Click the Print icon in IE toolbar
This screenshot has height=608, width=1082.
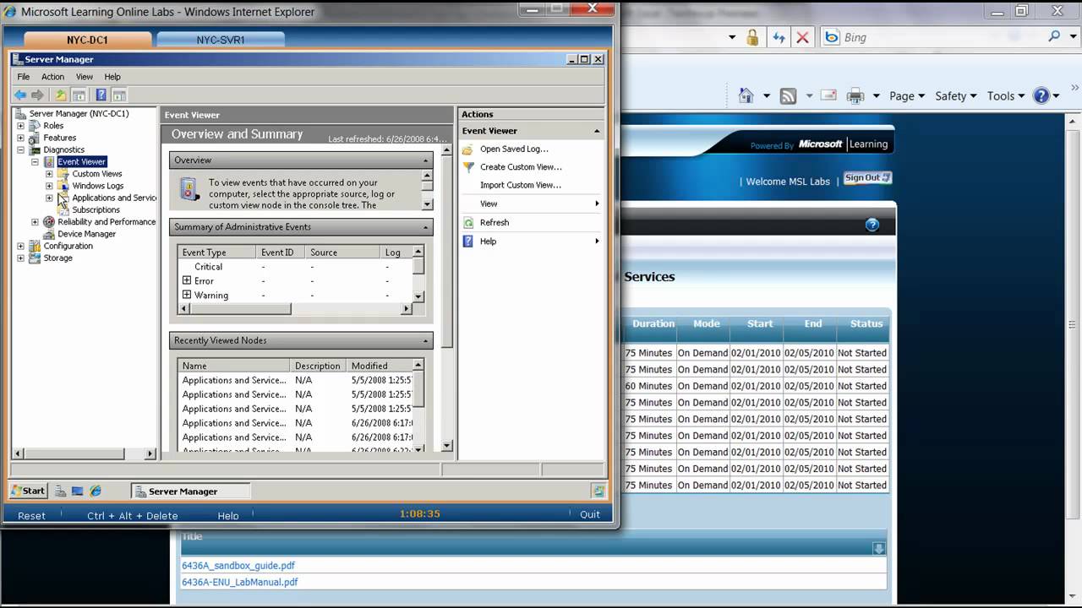[x=855, y=96]
